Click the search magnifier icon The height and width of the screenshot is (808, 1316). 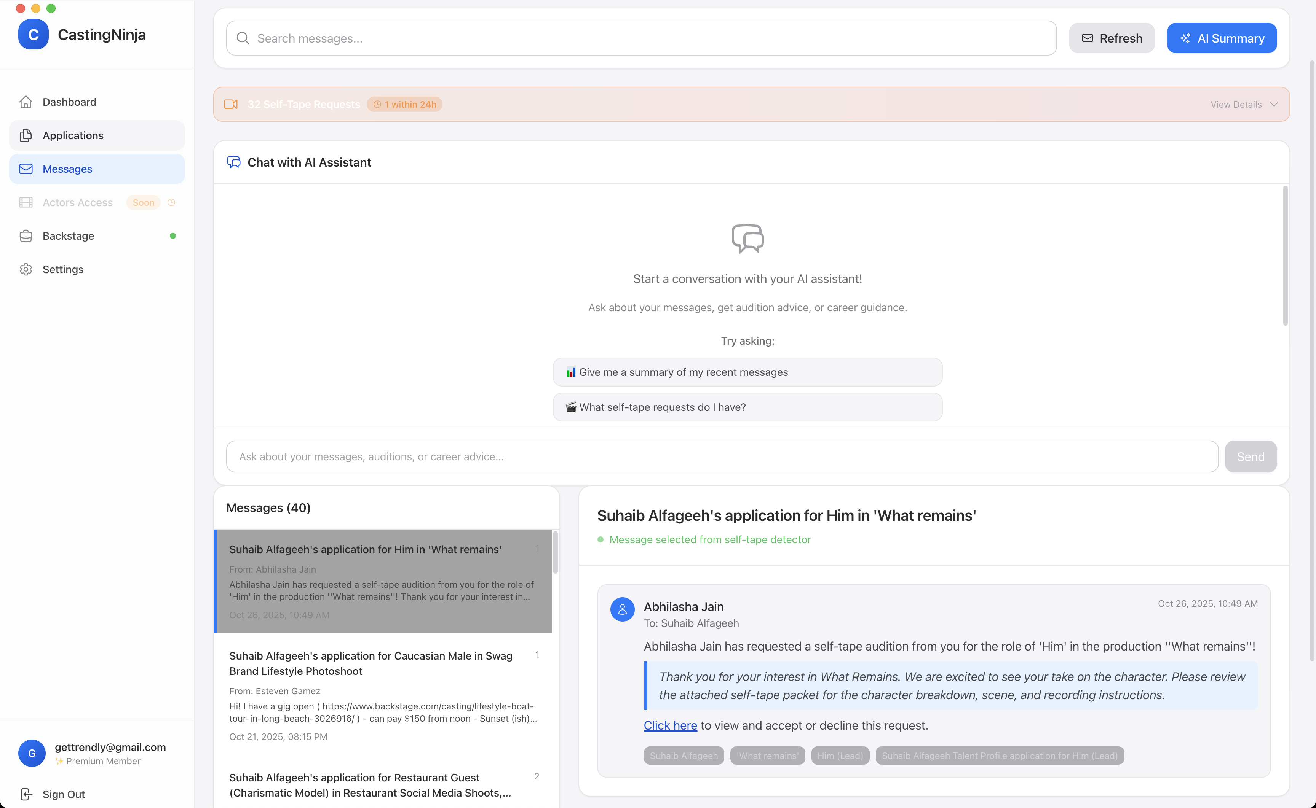click(x=243, y=38)
